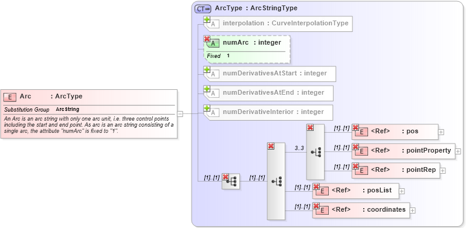Select the first sequence compositor with [1]..[1]
Screen dimensions: 466x228
(x=231, y=182)
